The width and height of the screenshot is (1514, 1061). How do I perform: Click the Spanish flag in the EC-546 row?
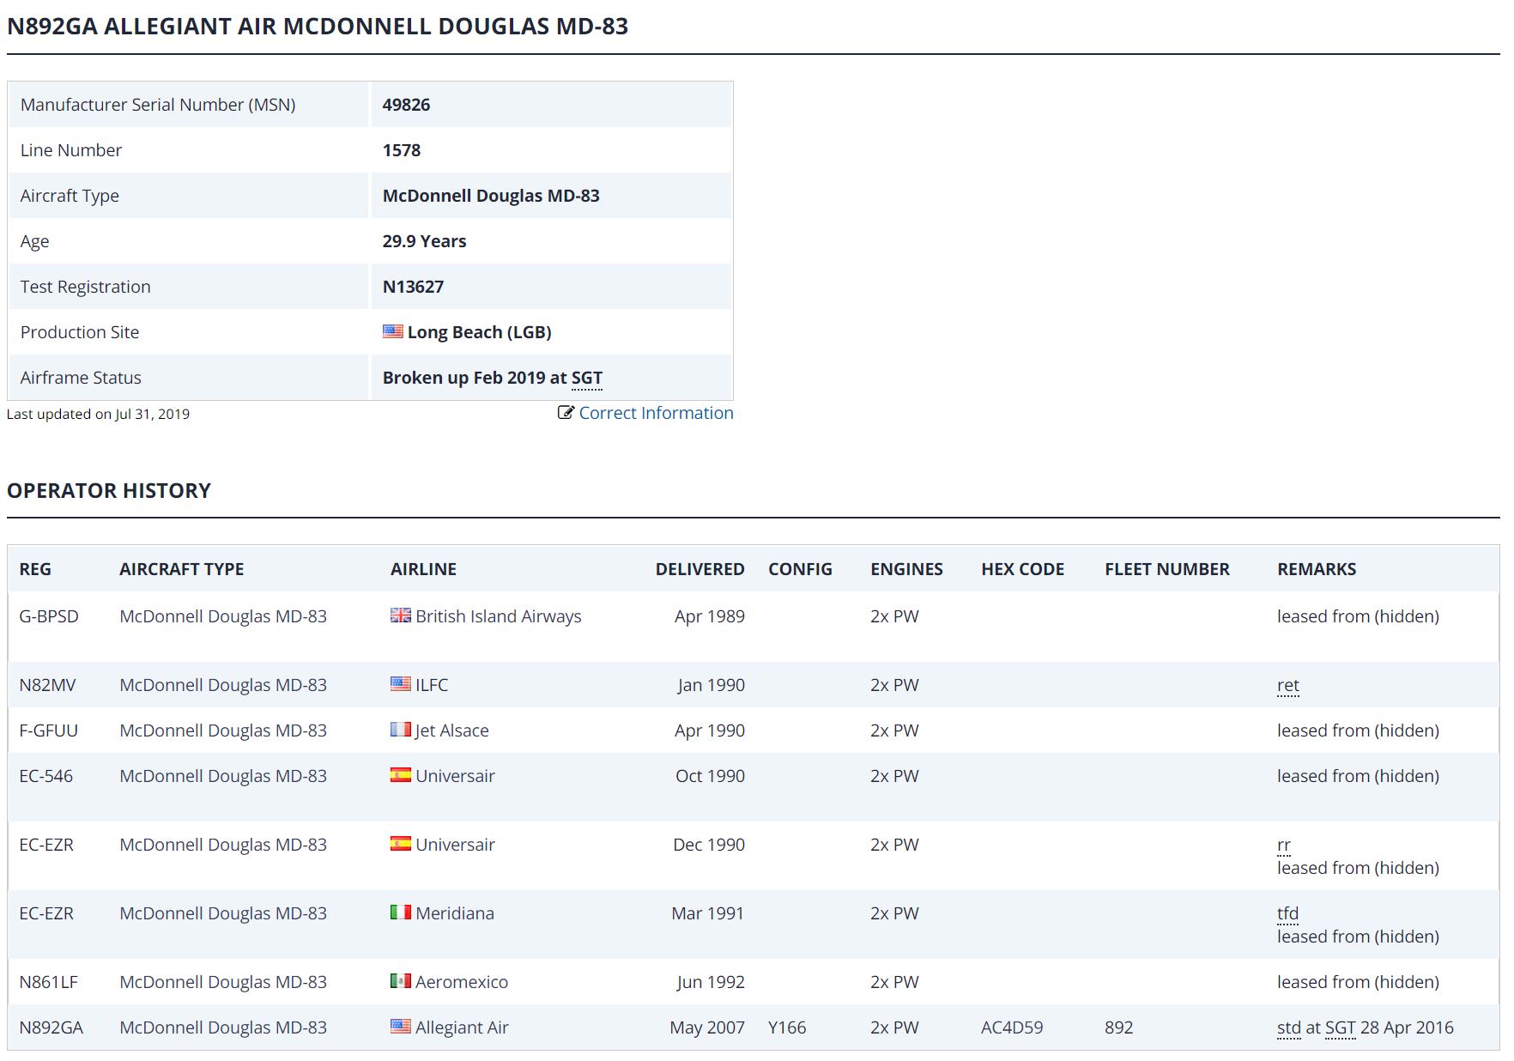click(x=401, y=775)
